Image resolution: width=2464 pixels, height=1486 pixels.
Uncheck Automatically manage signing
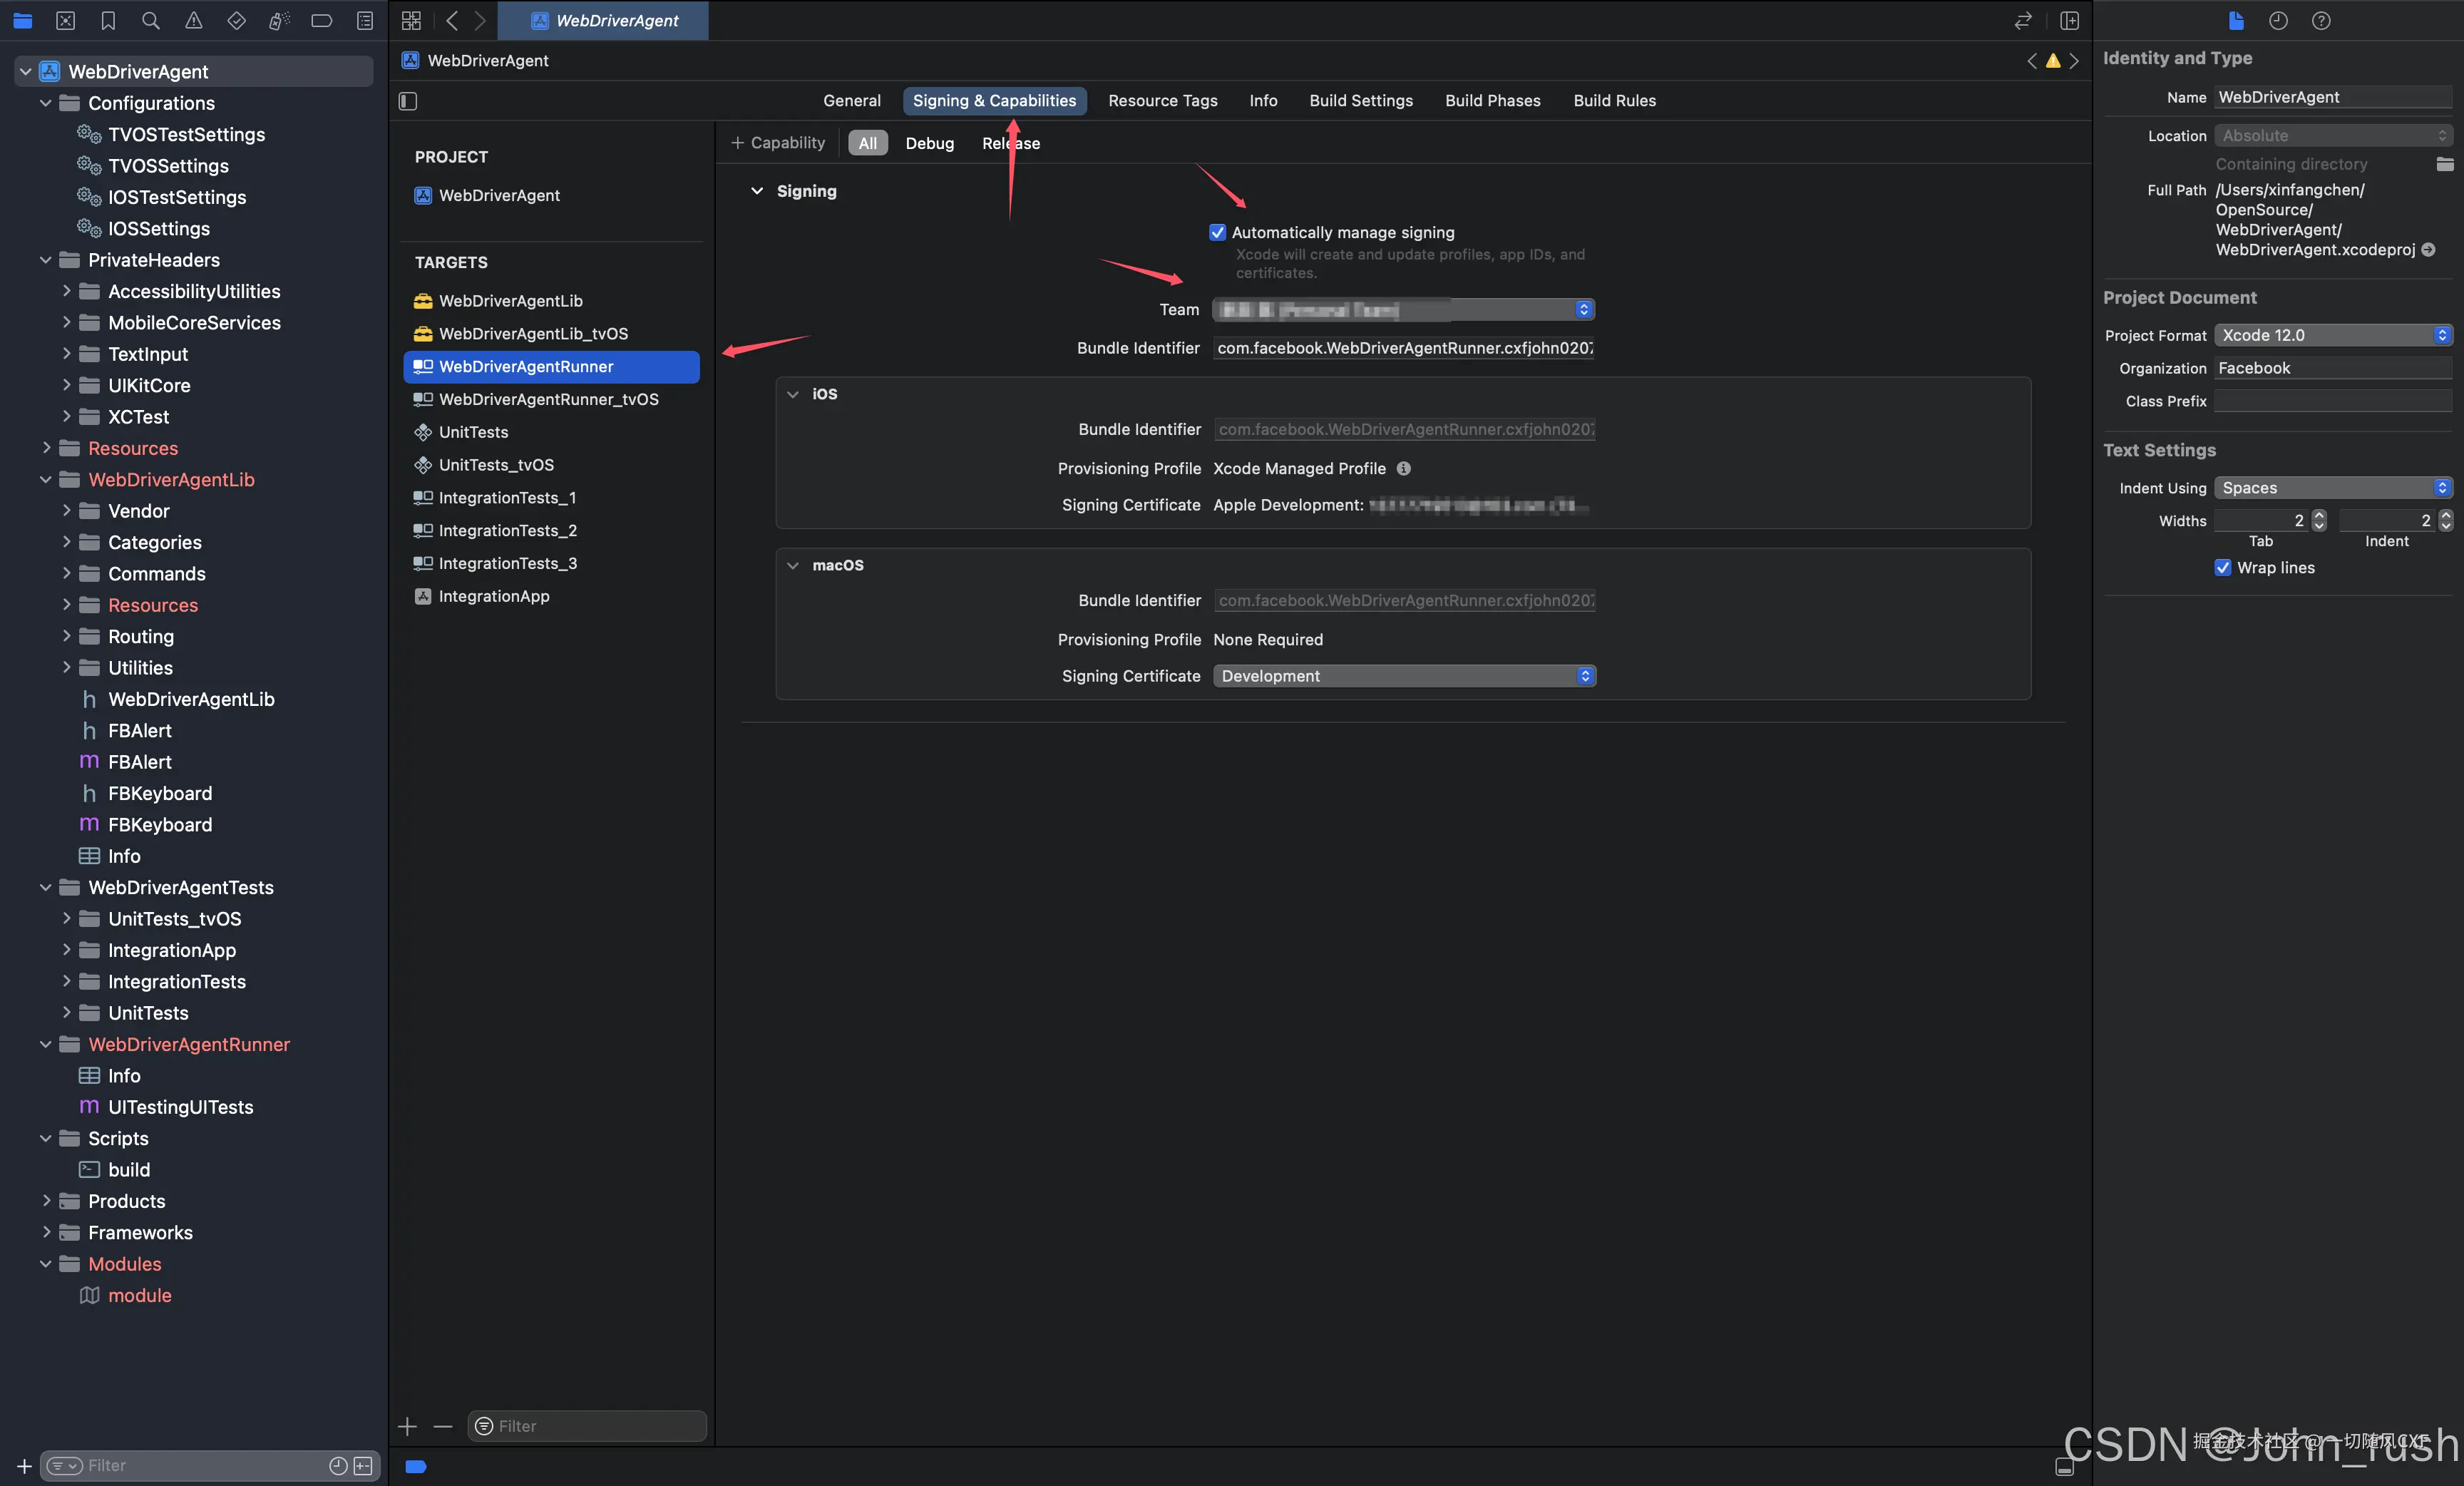(1217, 232)
